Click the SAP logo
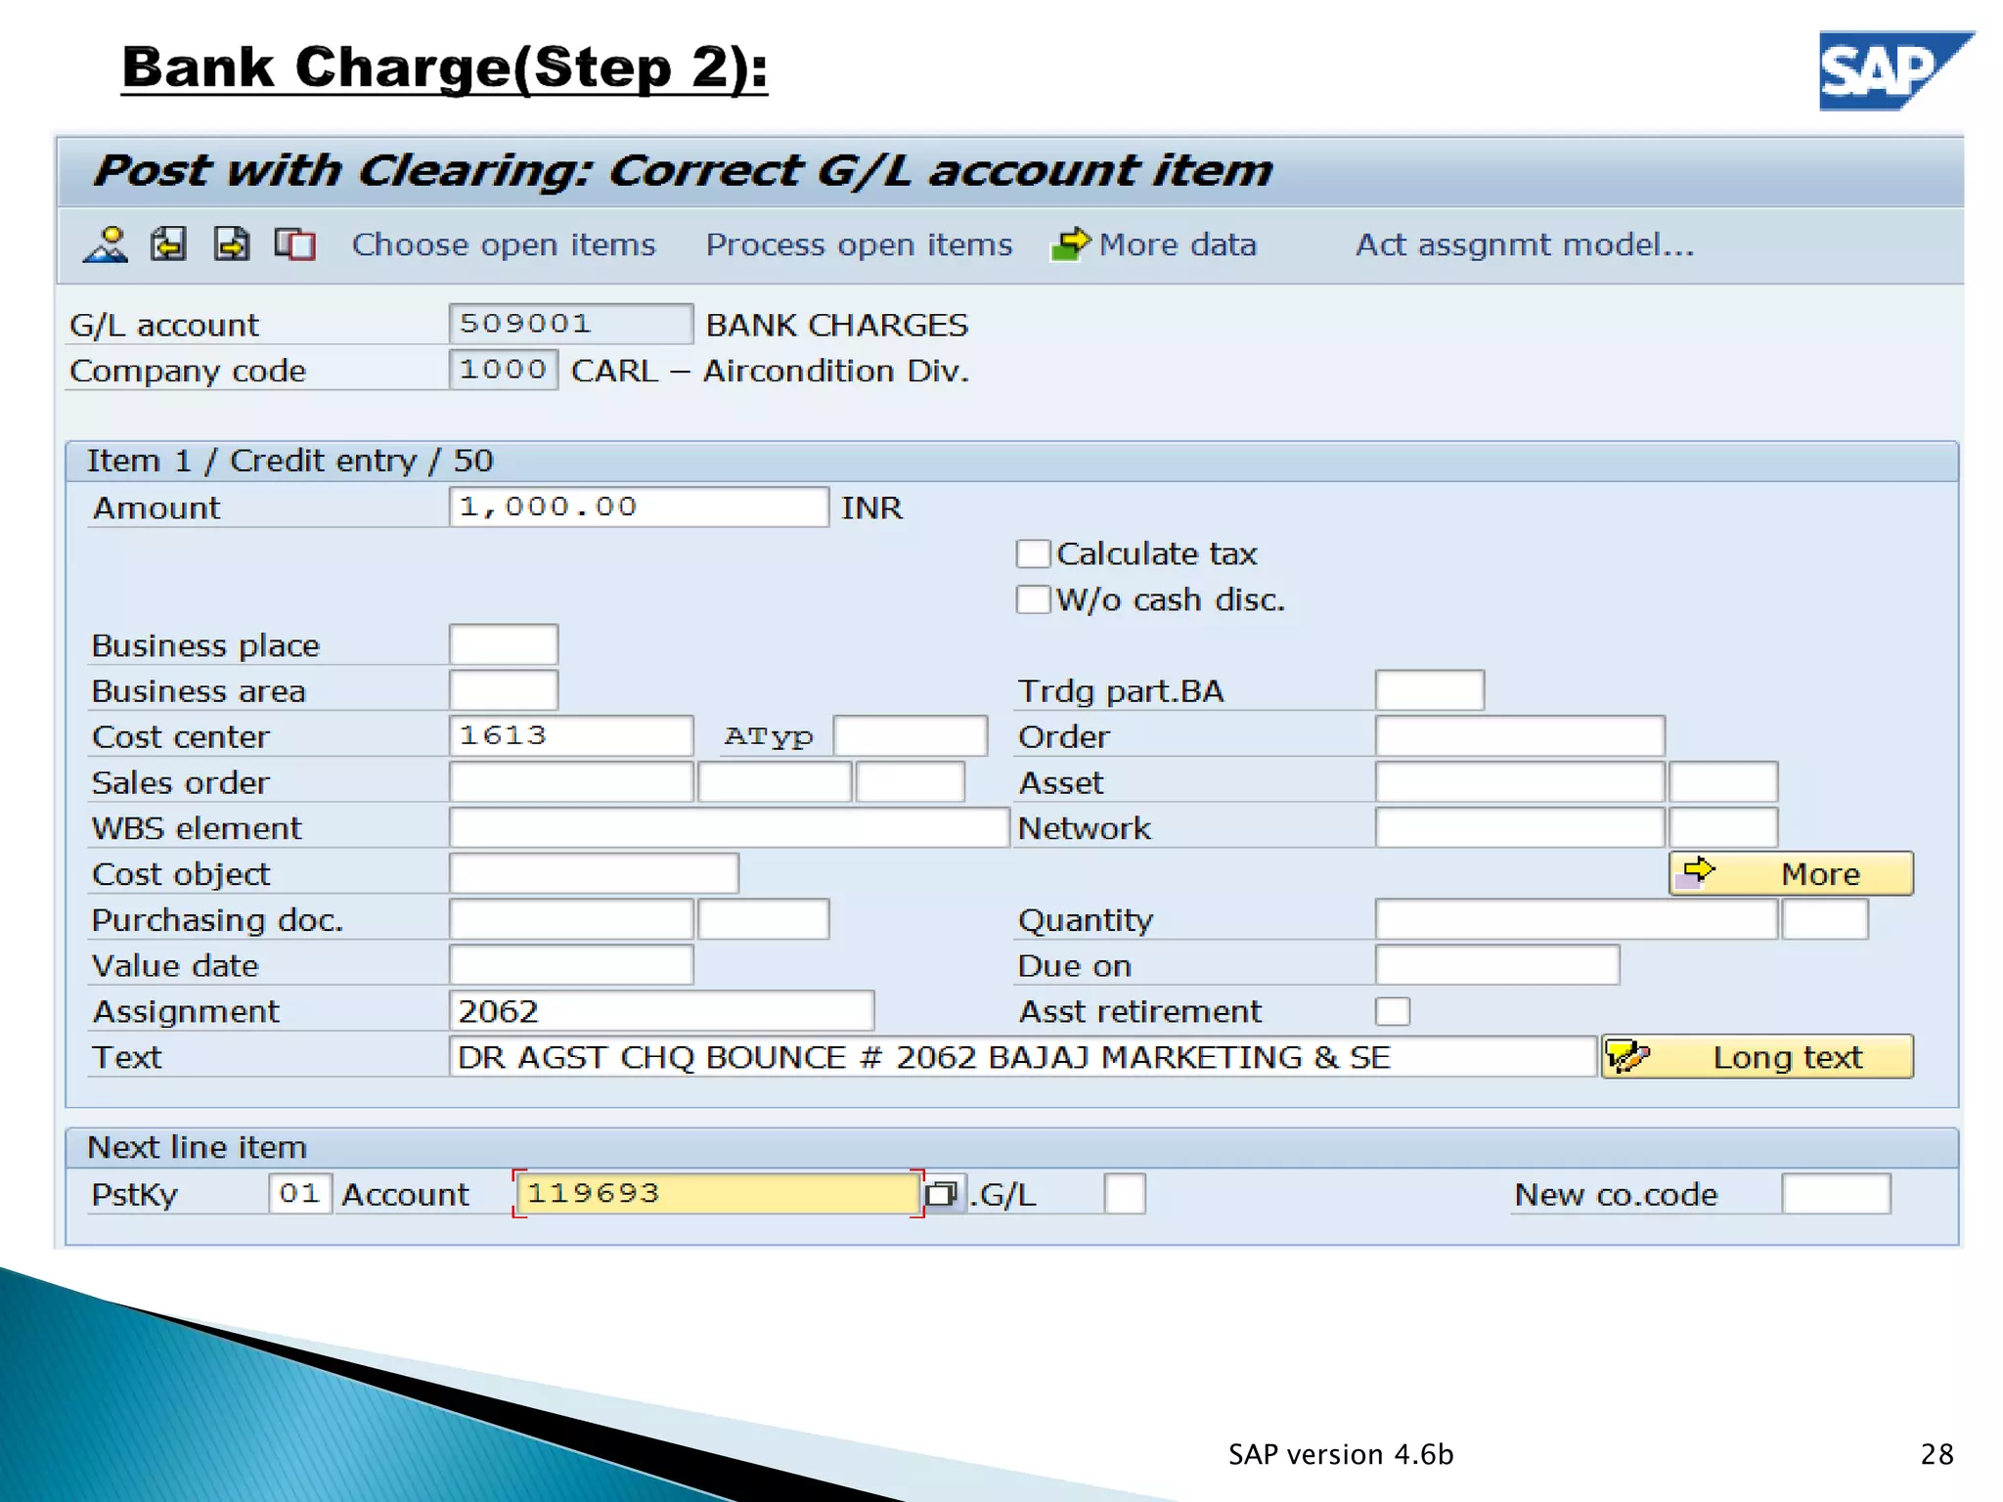The height and width of the screenshot is (1502, 2003). (x=1895, y=71)
